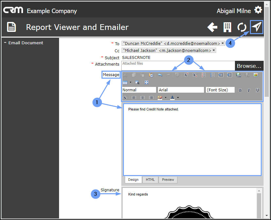271x220 pixels.
Task: Toggle italic formatting
Action: point(249,90)
